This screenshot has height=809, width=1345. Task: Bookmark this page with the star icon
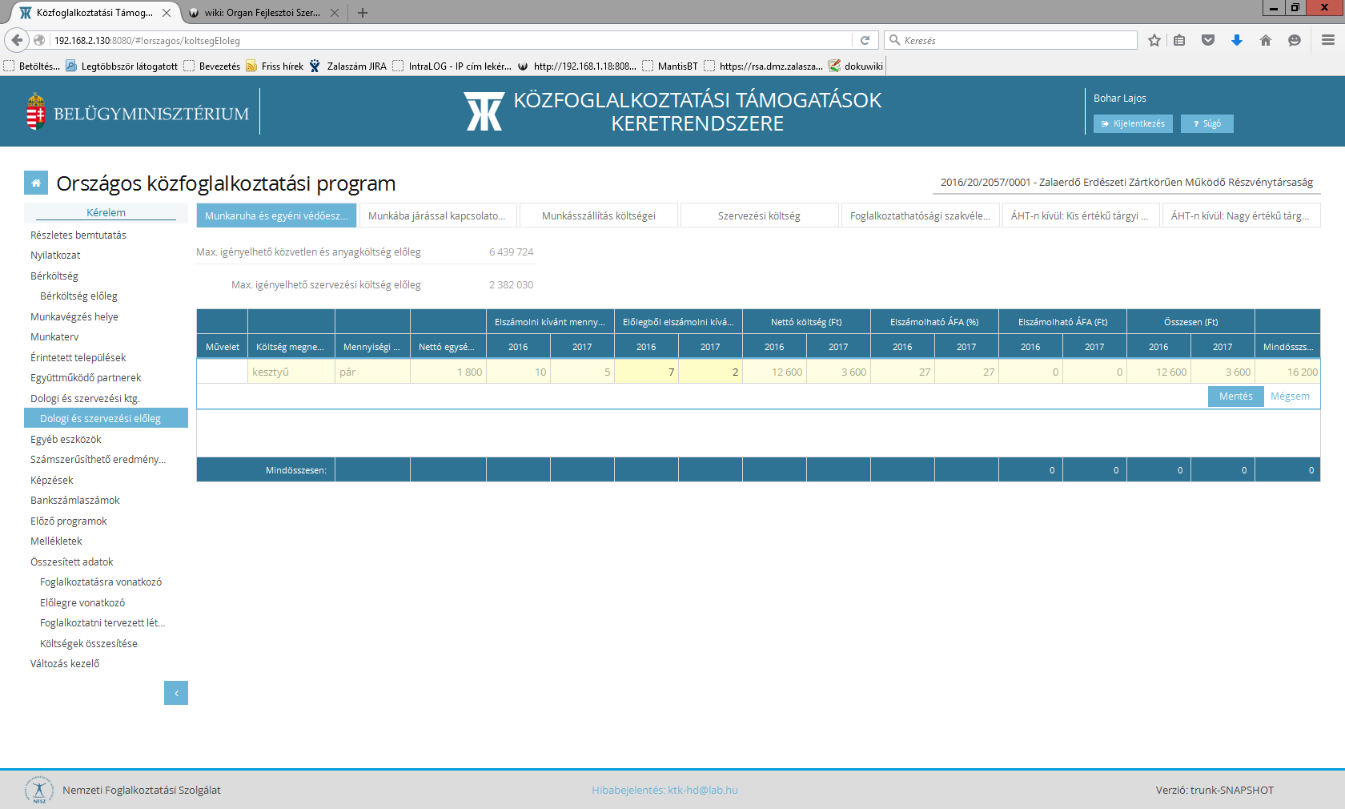click(x=1154, y=40)
